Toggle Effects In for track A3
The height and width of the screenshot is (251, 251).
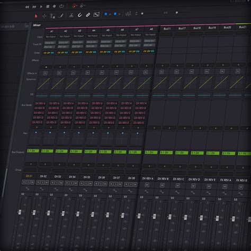tap(73, 73)
